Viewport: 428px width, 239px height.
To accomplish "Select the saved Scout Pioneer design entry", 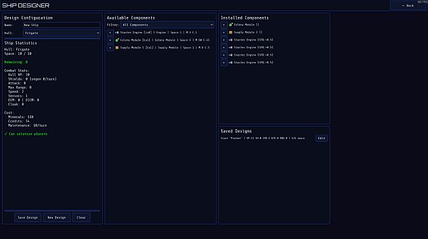I will 262,138.
